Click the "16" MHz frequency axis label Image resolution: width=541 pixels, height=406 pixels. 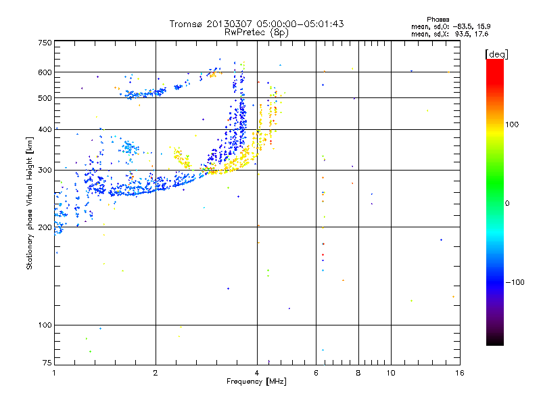tap(460, 373)
